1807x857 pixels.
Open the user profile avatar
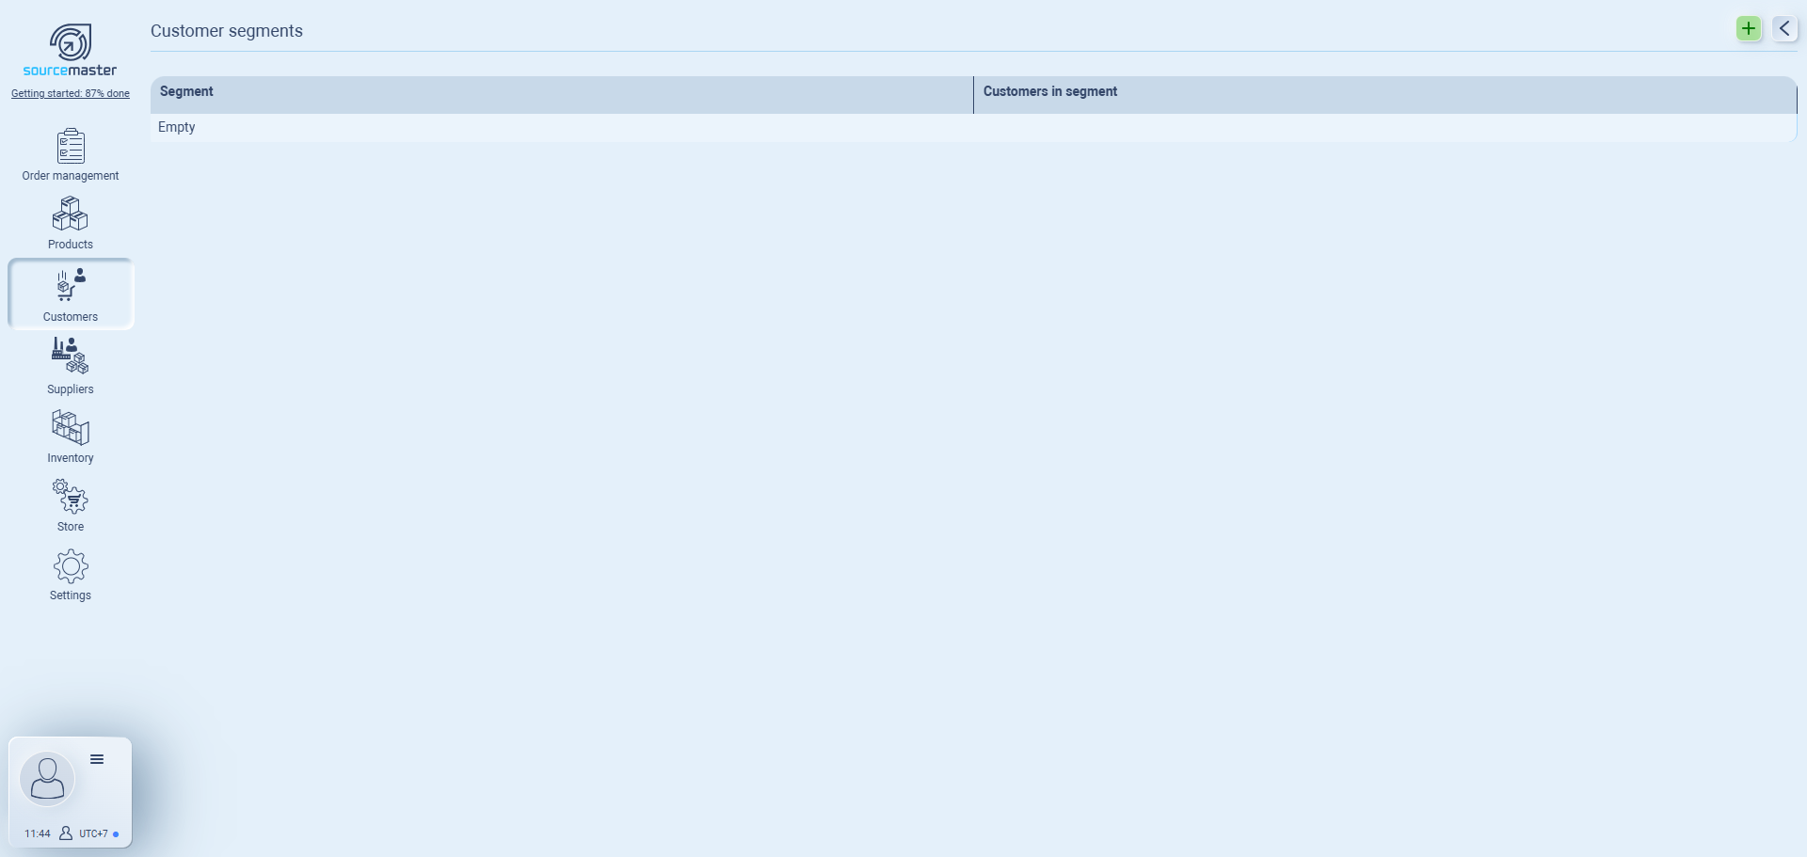pyautogui.click(x=47, y=779)
